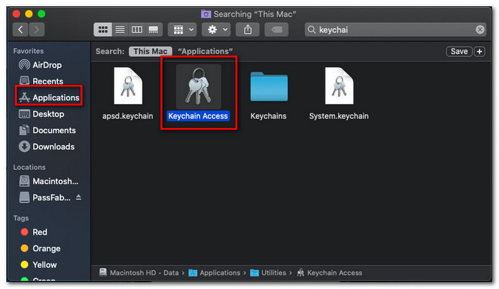Click the Share toolbar button
This screenshot has width=499, height=289.
[x=248, y=29]
